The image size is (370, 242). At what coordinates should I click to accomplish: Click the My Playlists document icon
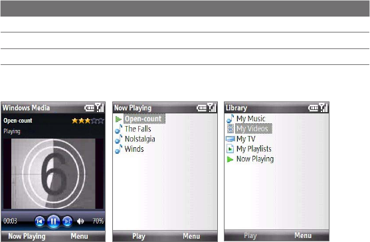tap(230, 149)
